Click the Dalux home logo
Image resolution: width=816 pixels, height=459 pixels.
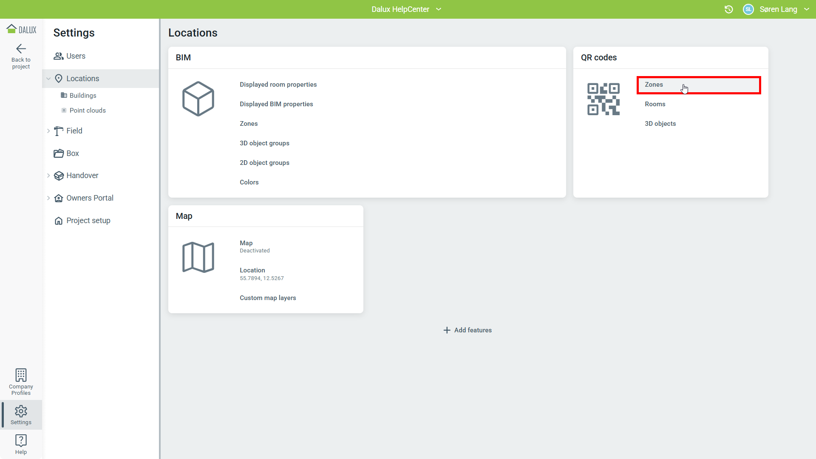(21, 29)
